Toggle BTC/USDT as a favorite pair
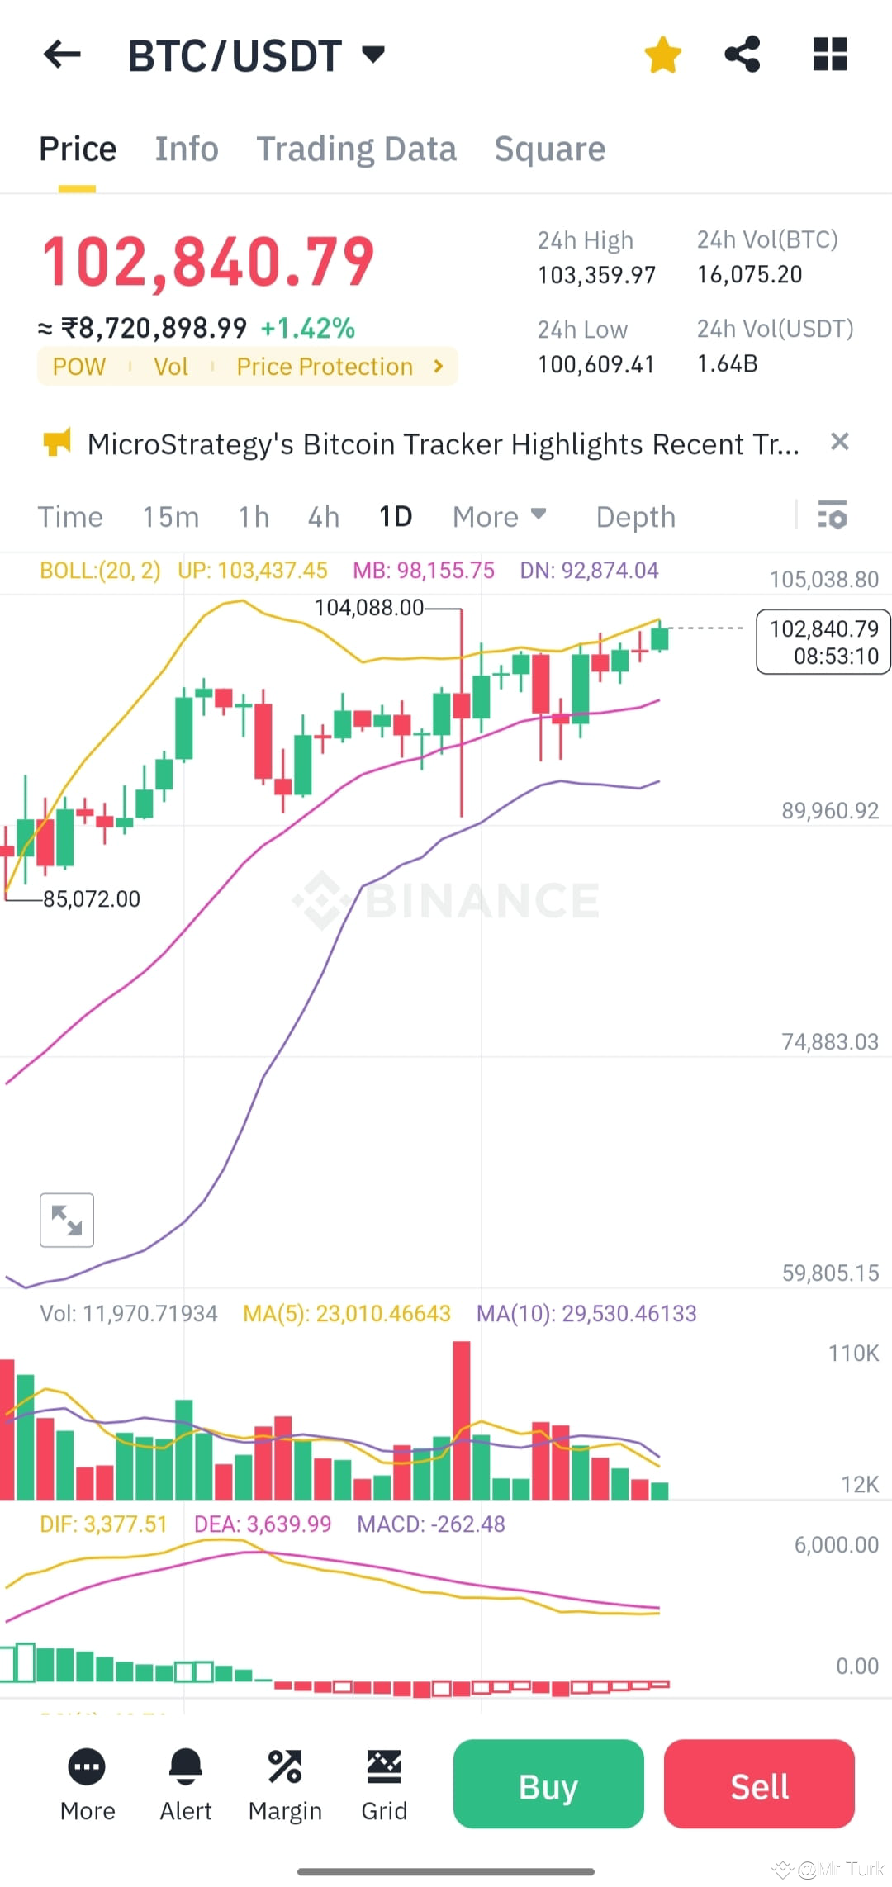Image resolution: width=892 pixels, height=1887 pixels. tap(663, 54)
